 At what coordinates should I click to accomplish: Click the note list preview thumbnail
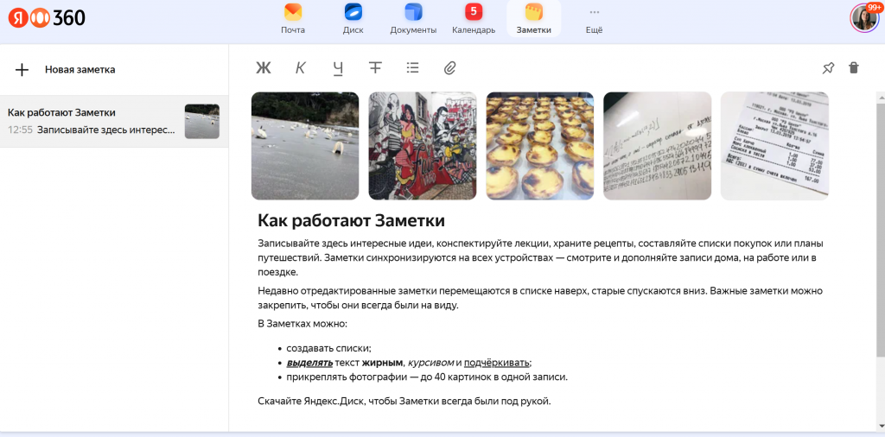(x=202, y=121)
